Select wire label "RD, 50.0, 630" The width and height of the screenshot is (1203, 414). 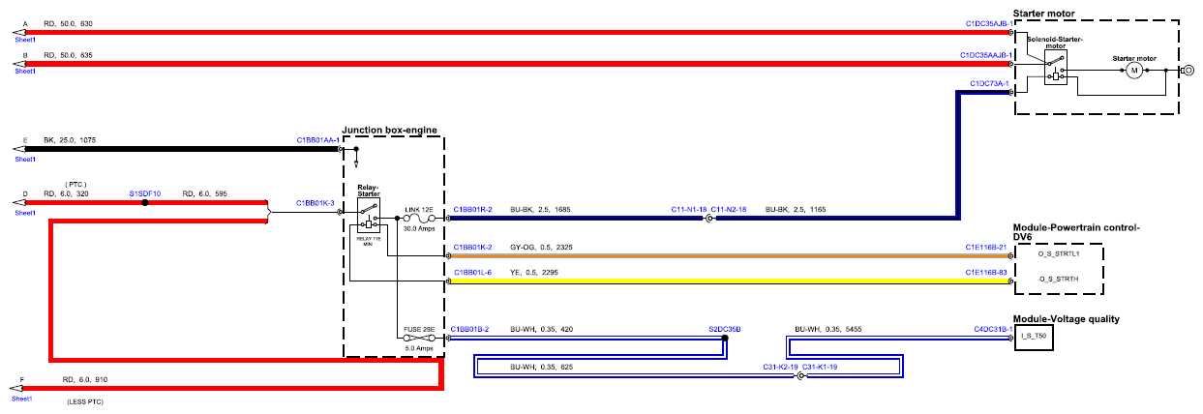(69, 23)
